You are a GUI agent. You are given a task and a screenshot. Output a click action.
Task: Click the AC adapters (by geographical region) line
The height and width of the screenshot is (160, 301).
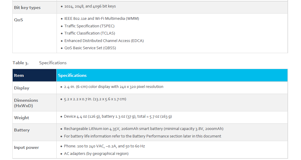tap(96, 154)
